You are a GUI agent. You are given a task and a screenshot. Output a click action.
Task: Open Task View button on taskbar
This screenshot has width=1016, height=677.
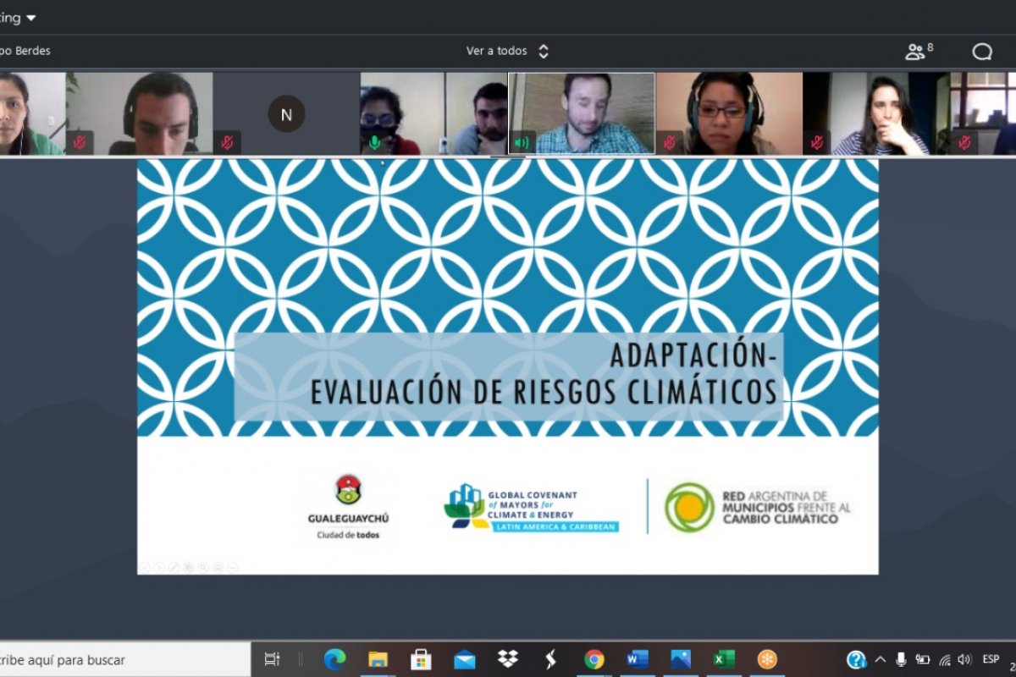coord(272,659)
